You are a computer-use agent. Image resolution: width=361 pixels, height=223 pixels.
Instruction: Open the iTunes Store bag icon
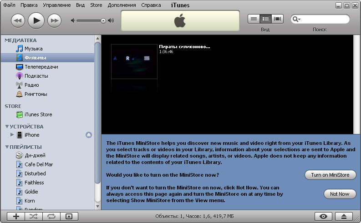pyautogui.click(x=19, y=114)
